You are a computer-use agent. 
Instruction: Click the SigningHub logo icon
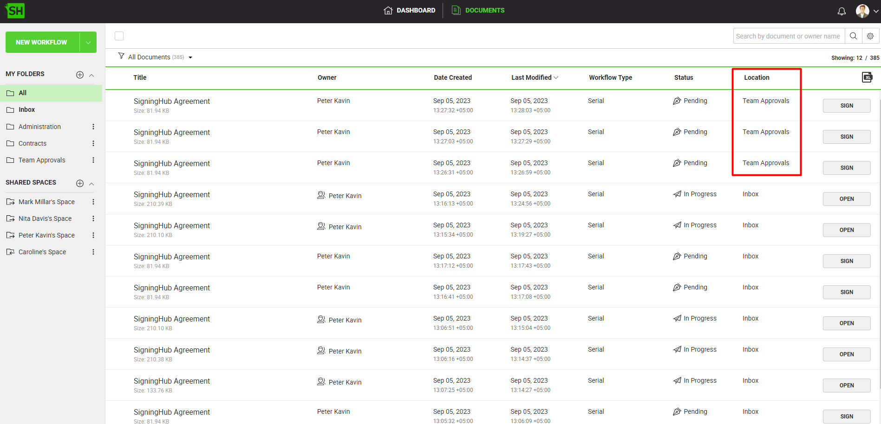tap(15, 11)
